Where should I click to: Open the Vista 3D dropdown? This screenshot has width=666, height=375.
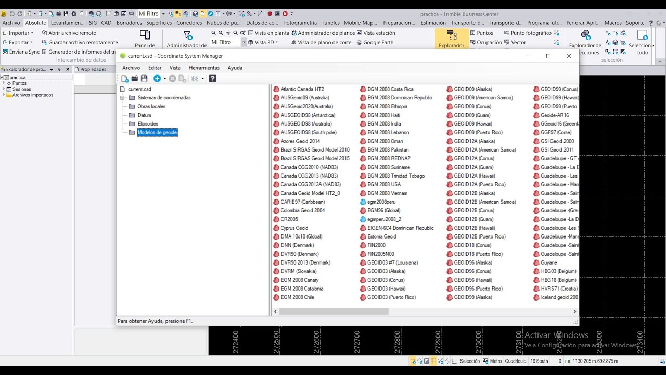pos(263,42)
